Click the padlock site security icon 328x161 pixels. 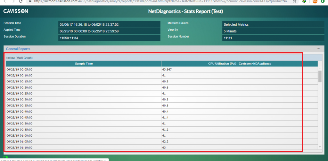(30, 1)
